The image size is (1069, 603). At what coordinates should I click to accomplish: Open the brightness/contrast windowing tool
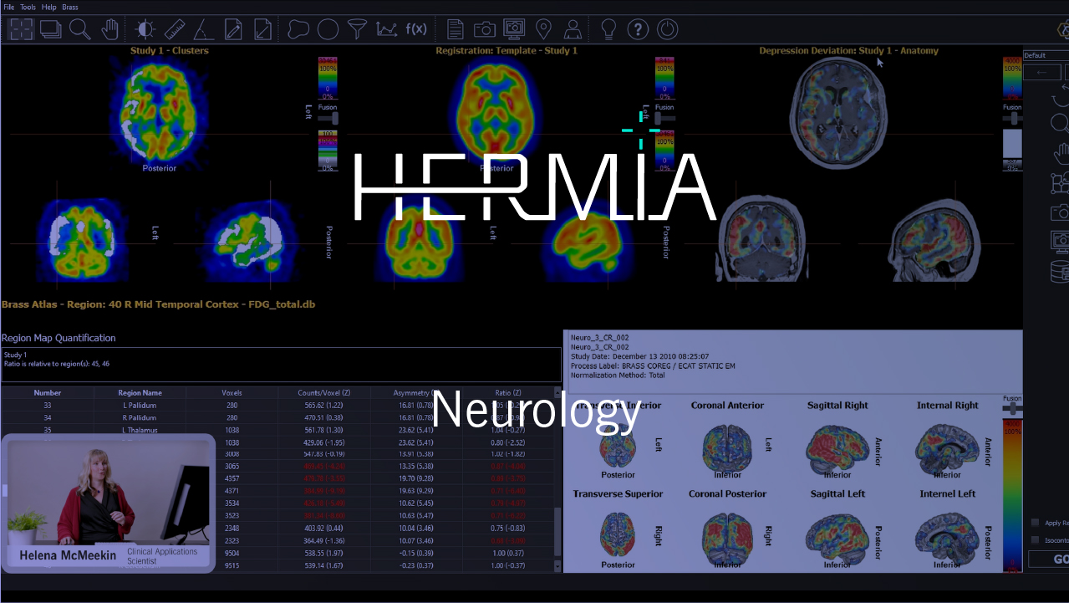coord(145,30)
